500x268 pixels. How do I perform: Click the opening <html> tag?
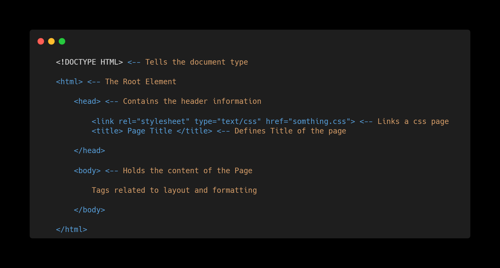69,82
